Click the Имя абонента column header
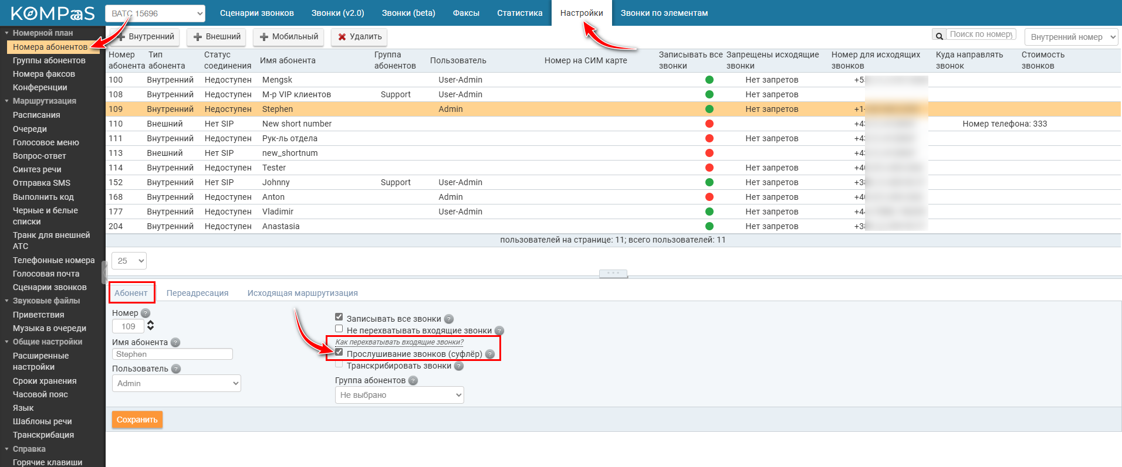 288,60
